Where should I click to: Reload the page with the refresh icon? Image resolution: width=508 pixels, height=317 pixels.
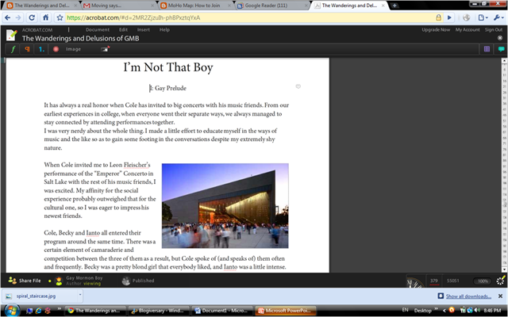(32, 17)
